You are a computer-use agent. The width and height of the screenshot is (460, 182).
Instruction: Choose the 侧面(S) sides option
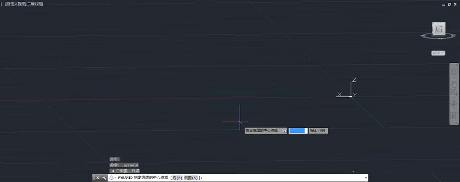click(191, 177)
